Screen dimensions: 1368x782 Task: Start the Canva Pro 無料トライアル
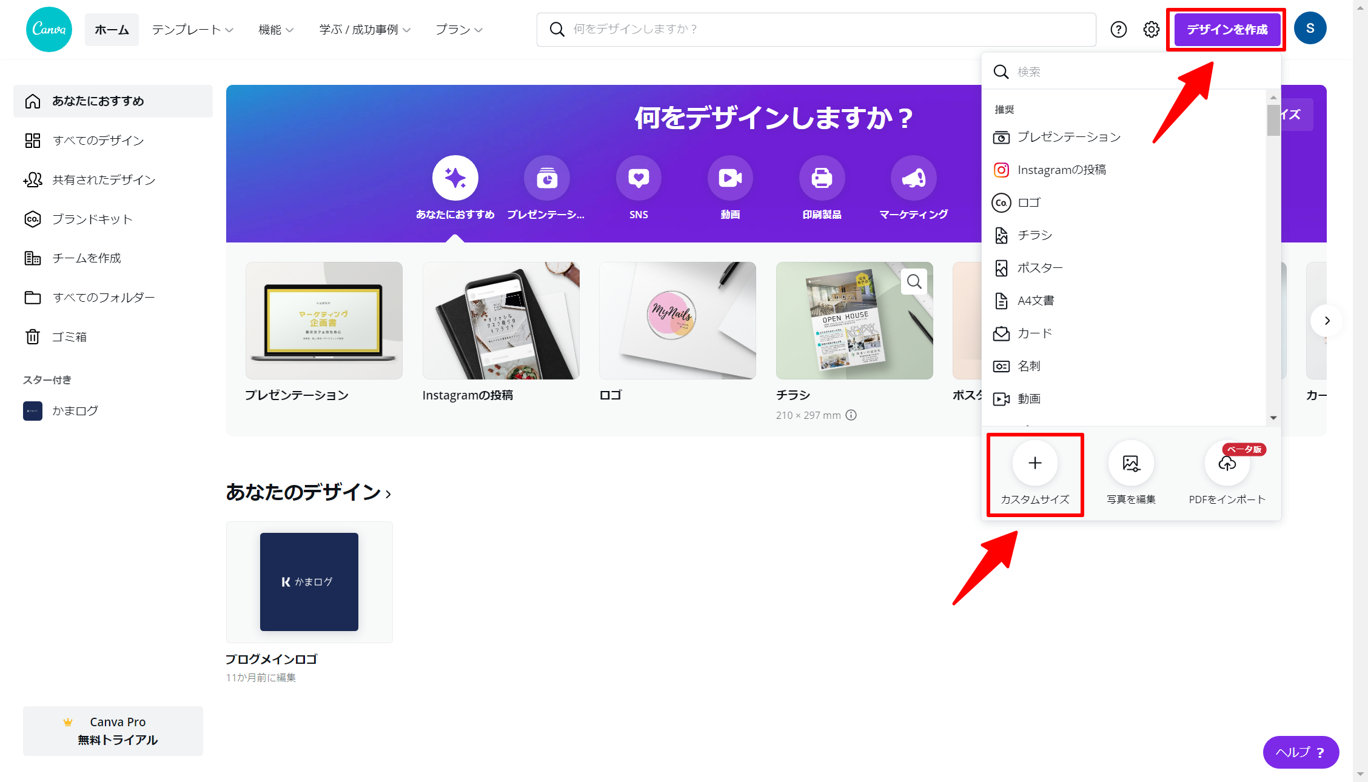coord(113,731)
